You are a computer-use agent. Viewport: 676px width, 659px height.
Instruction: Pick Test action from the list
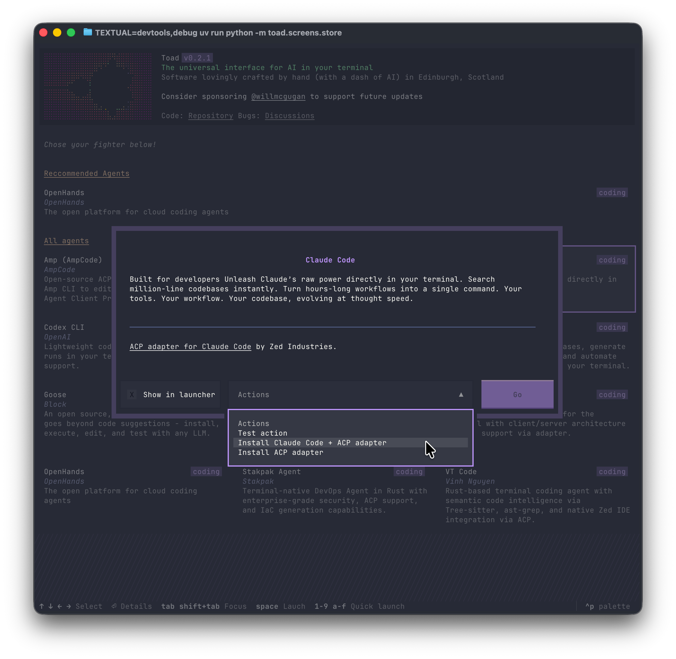(x=262, y=433)
